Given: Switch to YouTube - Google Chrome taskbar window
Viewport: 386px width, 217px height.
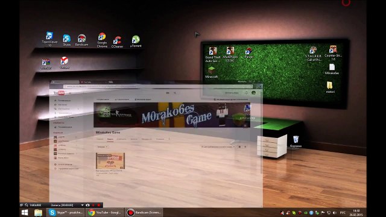Looking at the screenshot, I should pos(105,212).
